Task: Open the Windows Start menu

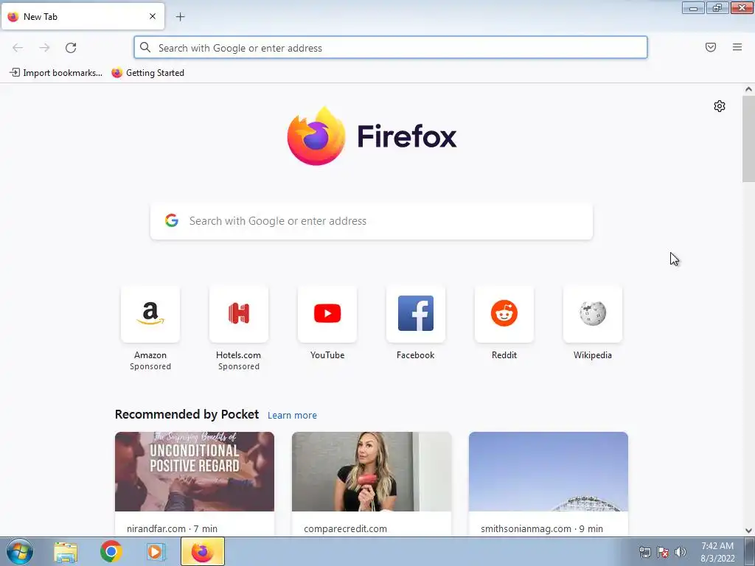Action: pyautogui.click(x=20, y=551)
